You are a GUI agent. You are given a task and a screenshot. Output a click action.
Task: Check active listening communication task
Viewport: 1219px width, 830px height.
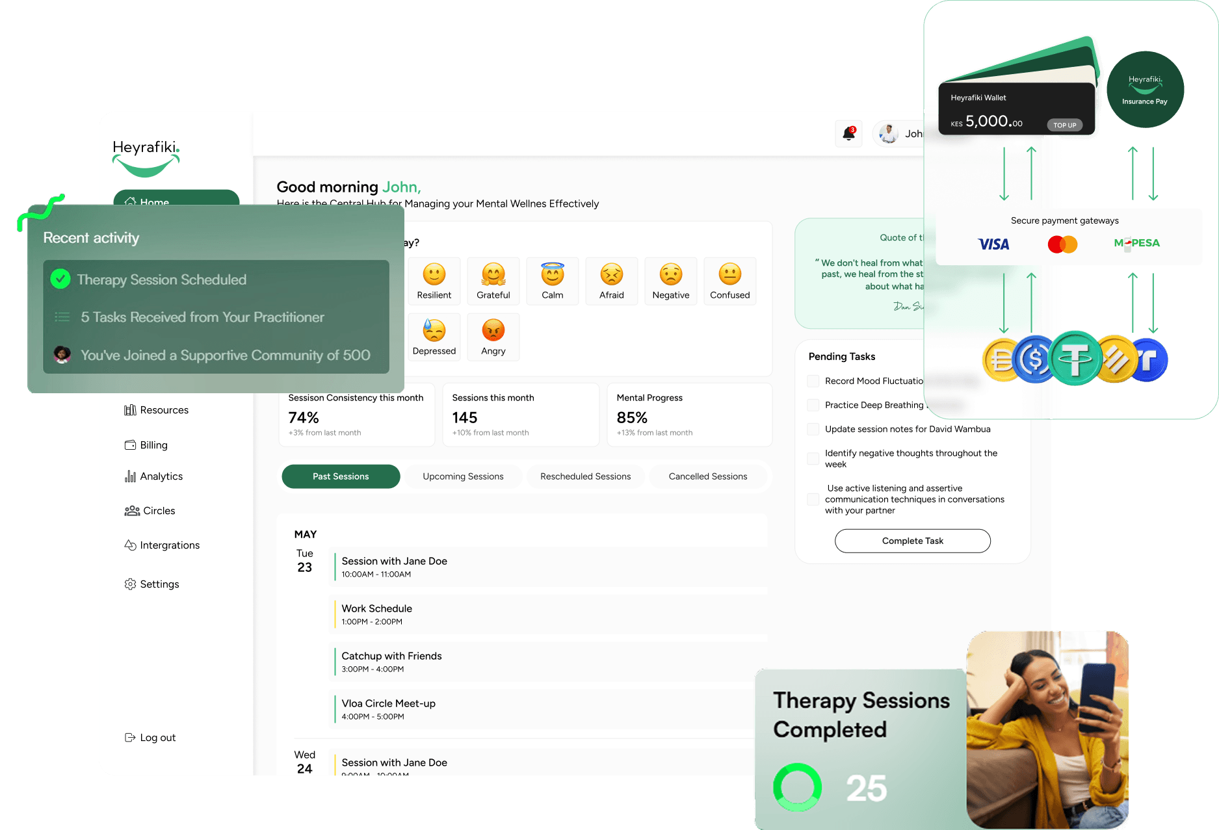(813, 499)
